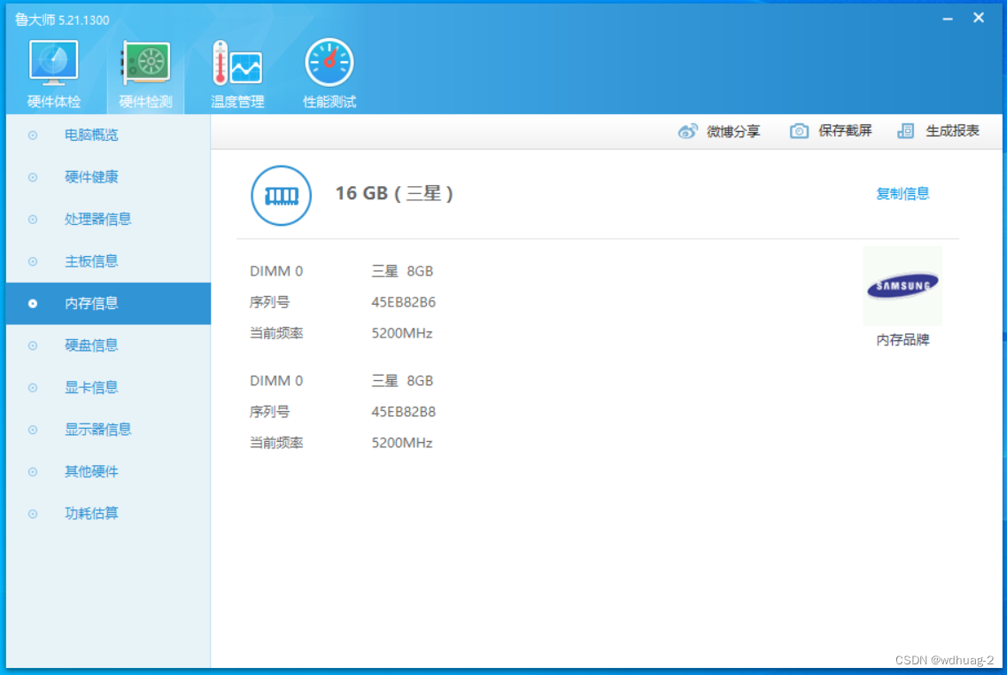This screenshot has width=1007, height=675.
Task: Select 内存信息 in the sidebar
Action: pos(108,303)
